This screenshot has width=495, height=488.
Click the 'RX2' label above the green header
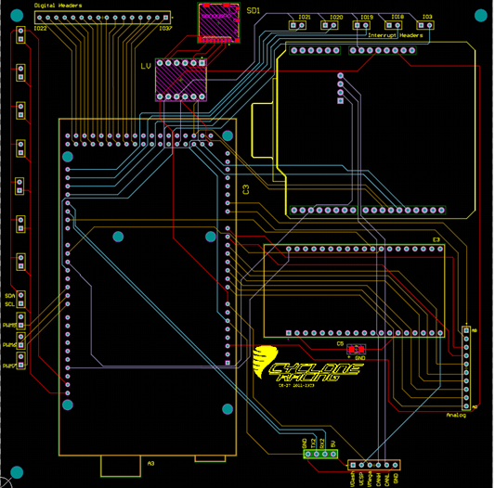click(x=322, y=443)
